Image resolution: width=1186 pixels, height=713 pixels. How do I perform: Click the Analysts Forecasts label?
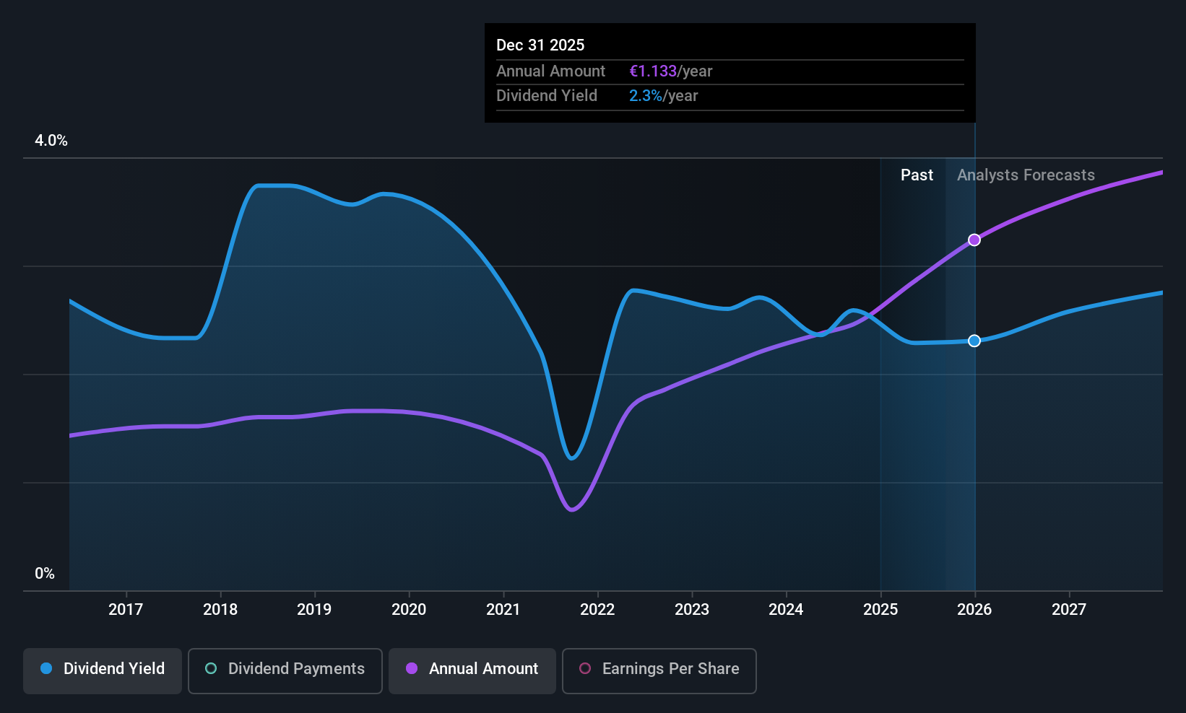pyautogui.click(x=1026, y=175)
